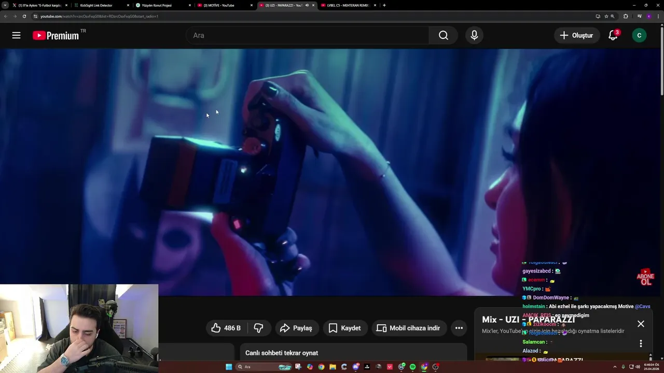Viewport: 664px width, 373px height.
Task: Bookmark this page with star icon
Action: tap(606, 16)
